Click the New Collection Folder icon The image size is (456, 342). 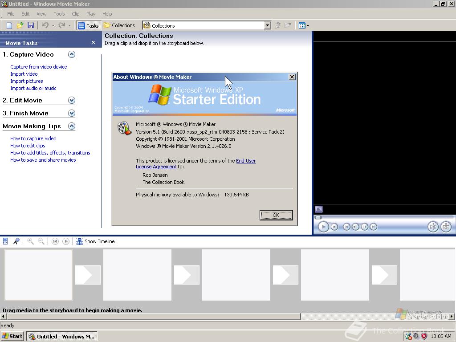(x=288, y=25)
